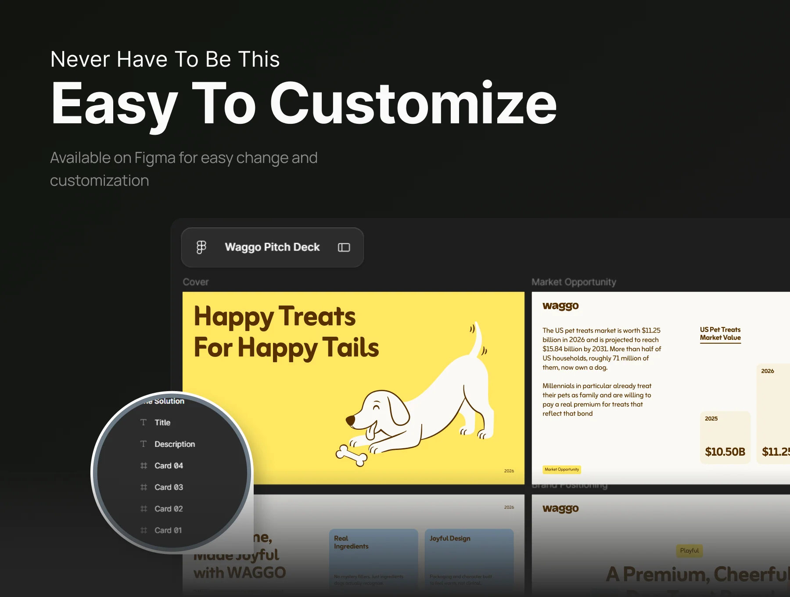Select the Card 01 frame layer
The width and height of the screenshot is (790, 597).
coord(168,530)
